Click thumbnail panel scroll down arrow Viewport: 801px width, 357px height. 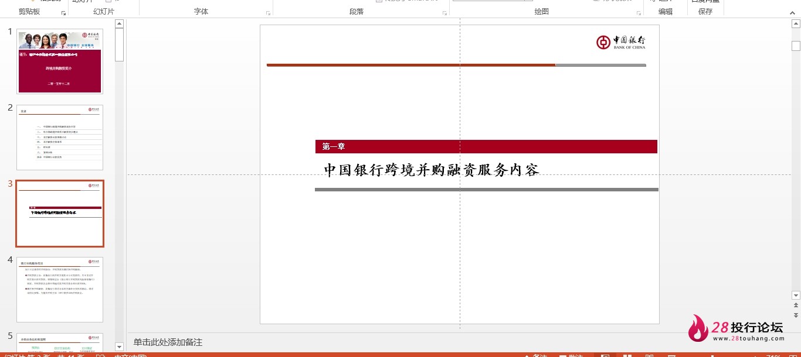pyautogui.click(x=120, y=347)
